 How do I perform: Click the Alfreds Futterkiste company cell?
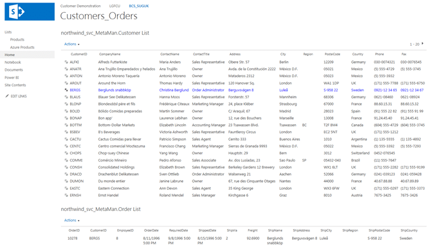(113, 62)
